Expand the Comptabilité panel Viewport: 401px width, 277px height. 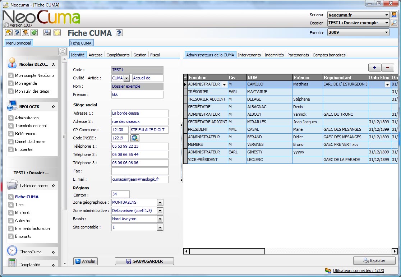pyautogui.click(x=53, y=265)
